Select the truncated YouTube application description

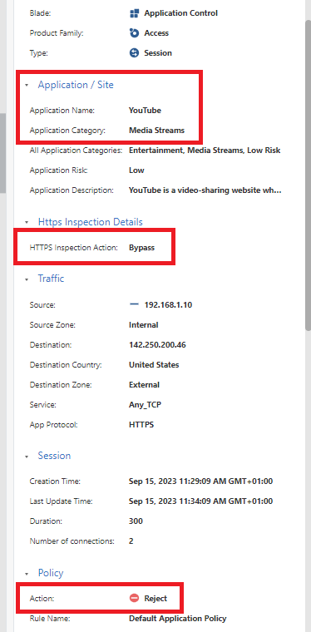[x=205, y=190]
